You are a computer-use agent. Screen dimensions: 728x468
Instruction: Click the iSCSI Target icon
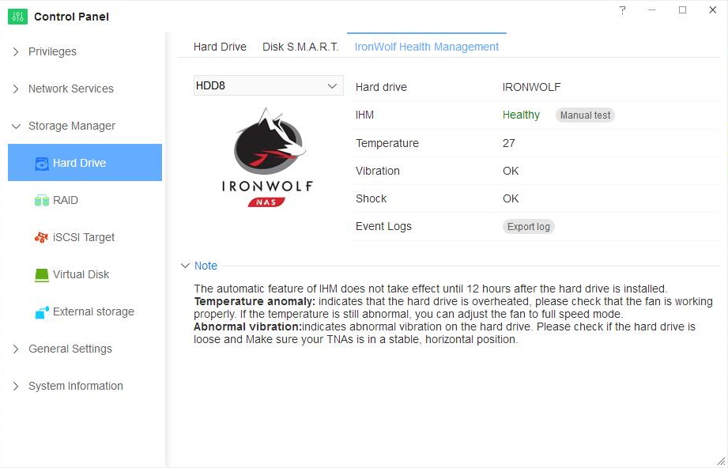click(41, 237)
